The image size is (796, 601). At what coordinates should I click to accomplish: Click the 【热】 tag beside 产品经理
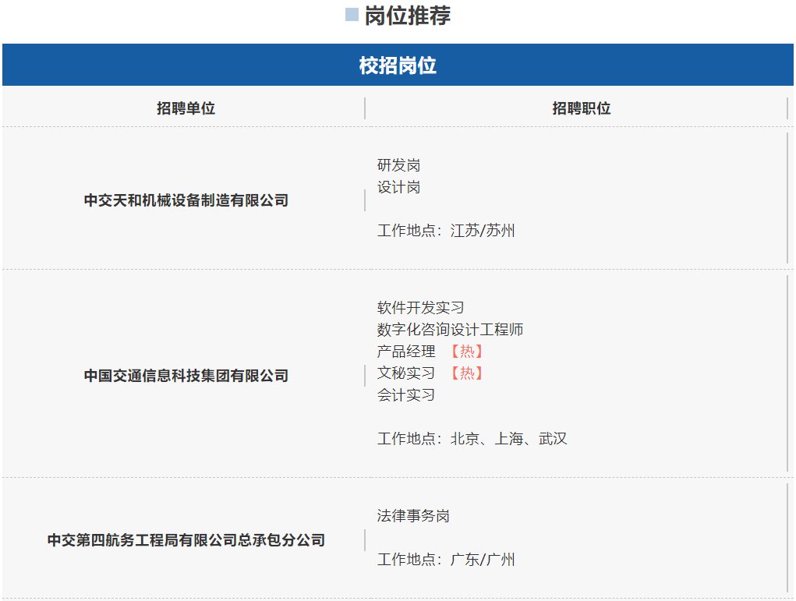click(x=466, y=352)
